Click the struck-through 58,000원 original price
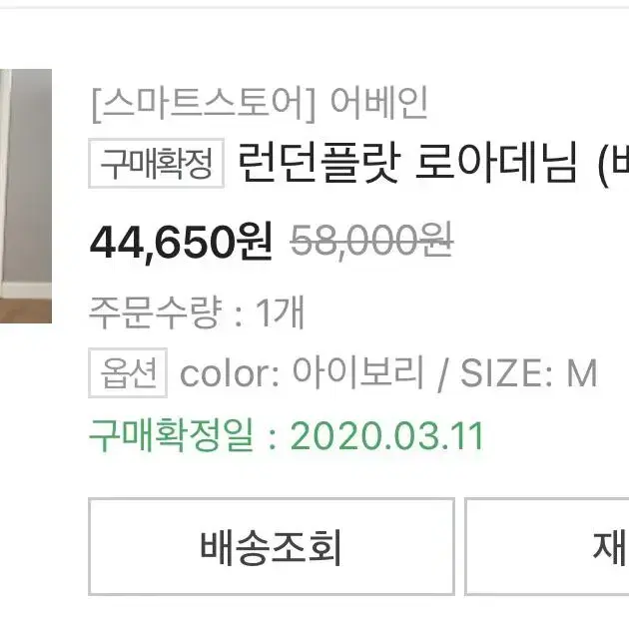 (371, 241)
